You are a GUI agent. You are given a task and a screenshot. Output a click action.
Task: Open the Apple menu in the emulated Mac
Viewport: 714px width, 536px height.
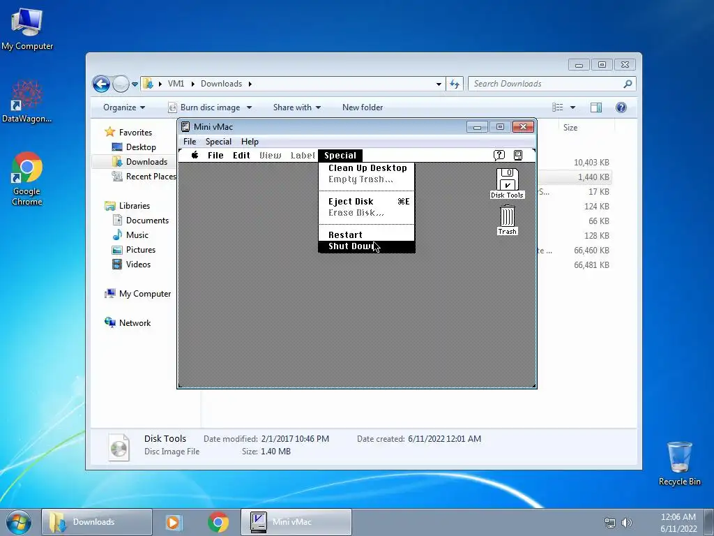[x=195, y=155]
